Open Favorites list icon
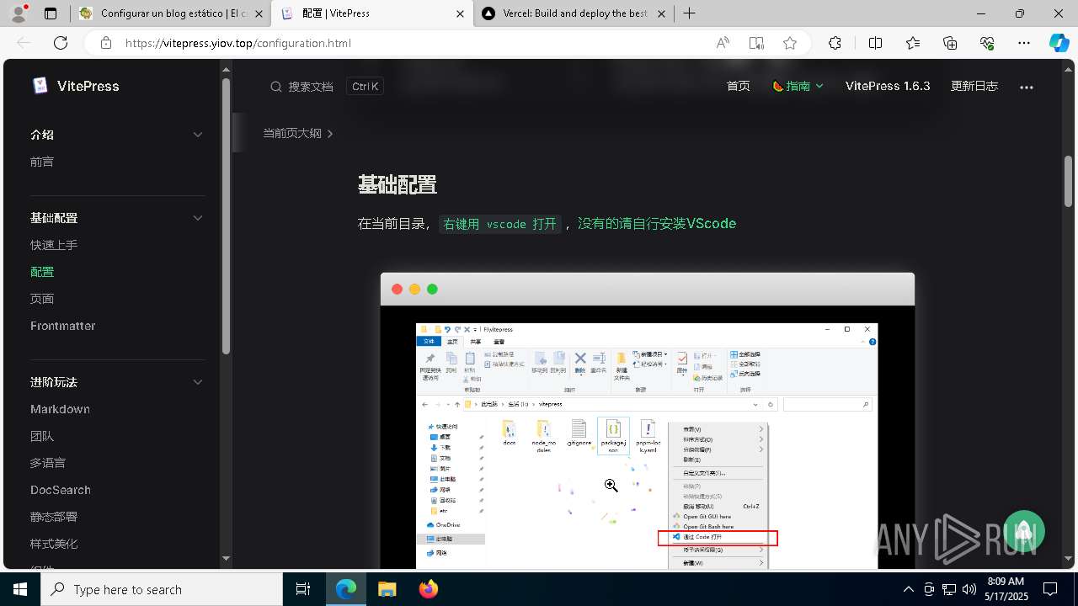The height and width of the screenshot is (606, 1078). pos(913,43)
